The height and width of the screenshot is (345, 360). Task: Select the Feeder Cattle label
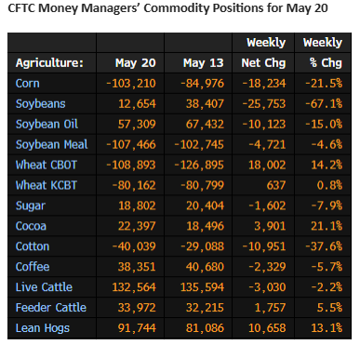point(51,308)
